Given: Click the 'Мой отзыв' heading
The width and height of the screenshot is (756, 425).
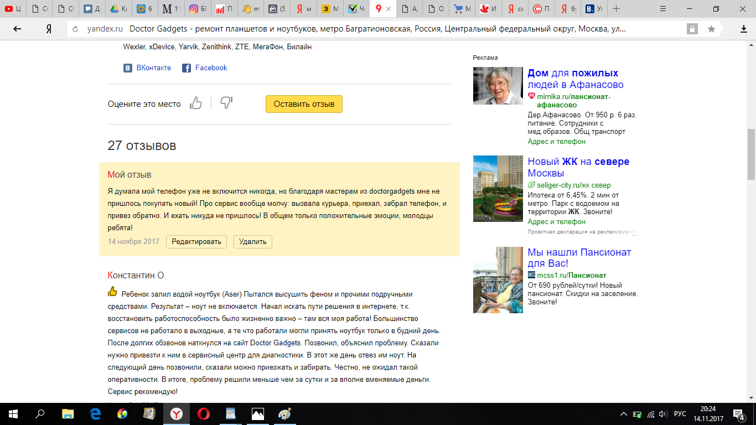Looking at the screenshot, I should tap(130, 175).
